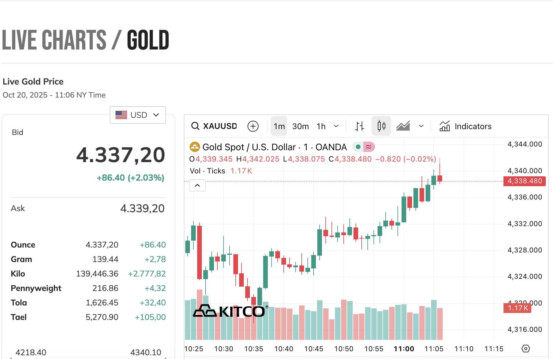Click the Gold Spot / U.S. Dollar title
The height and width of the screenshot is (359, 553).
point(249,147)
